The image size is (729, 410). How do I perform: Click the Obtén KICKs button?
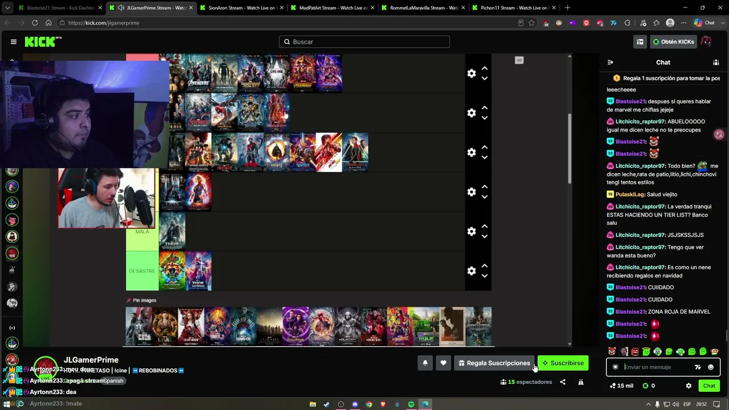pyautogui.click(x=673, y=42)
